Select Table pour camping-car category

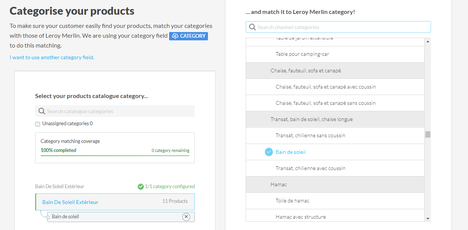pos(302,54)
